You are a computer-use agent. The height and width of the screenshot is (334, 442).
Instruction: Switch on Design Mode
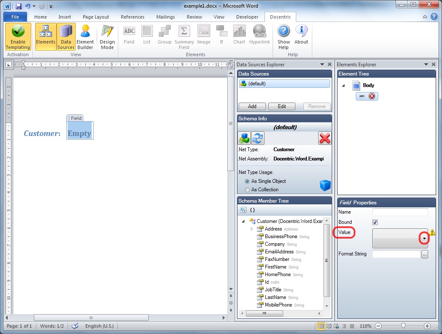[107, 37]
